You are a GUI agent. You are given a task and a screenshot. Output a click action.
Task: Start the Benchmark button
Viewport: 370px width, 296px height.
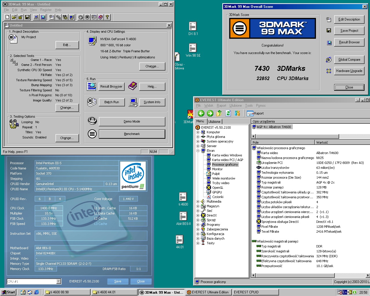click(x=132, y=134)
